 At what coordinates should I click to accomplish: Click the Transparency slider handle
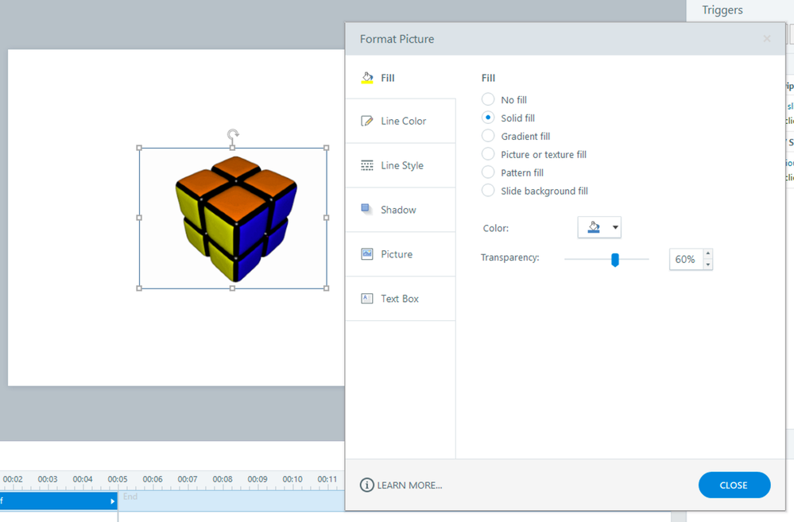coord(614,260)
